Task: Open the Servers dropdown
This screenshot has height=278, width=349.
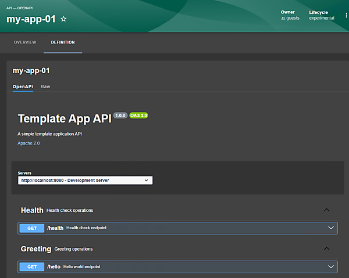Action: coord(85,180)
